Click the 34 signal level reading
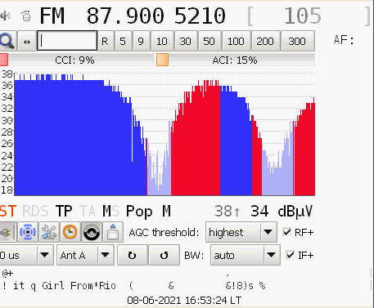 [x=259, y=212]
